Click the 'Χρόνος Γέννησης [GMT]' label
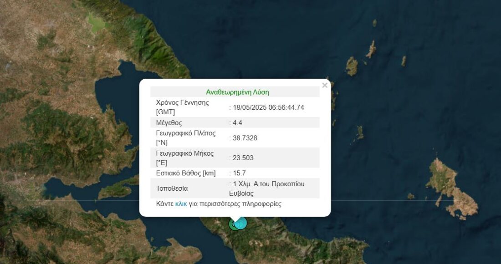 [x=183, y=107]
